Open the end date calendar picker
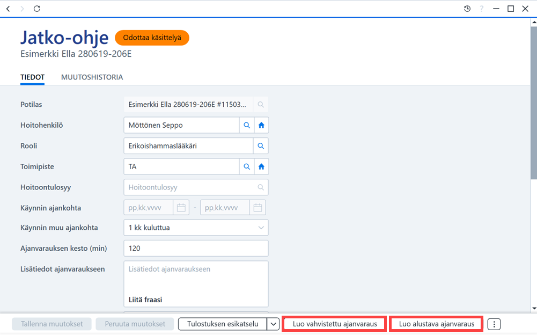537x335 pixels. tap(258, 208)
